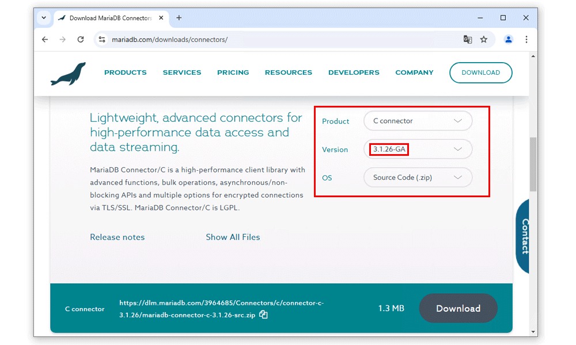Copy the connector download URL

(x=263, y=315)
